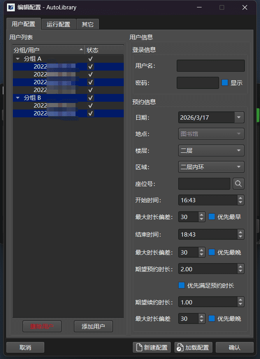The width and height of the screenshot is (260, 359).
Task: Click the 开始时间 16:43 field
Action: pyautogui.click(x=207, y=200)
